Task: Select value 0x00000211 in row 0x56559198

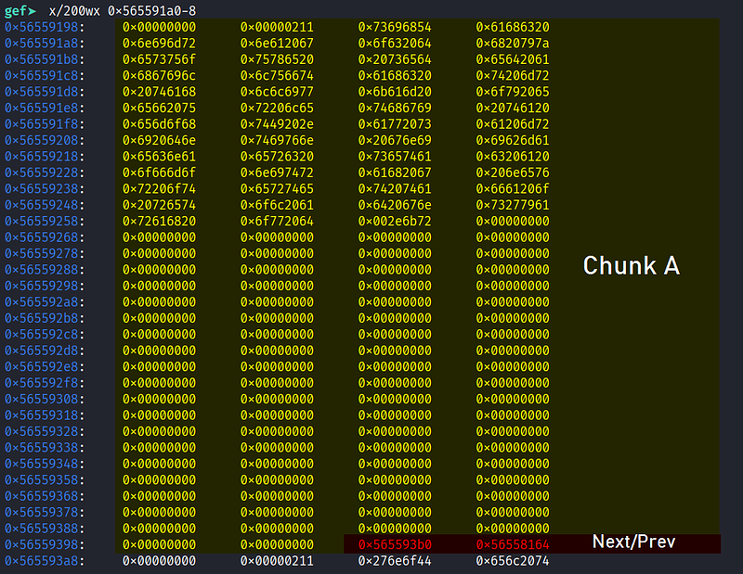Action: click(277, 27)
